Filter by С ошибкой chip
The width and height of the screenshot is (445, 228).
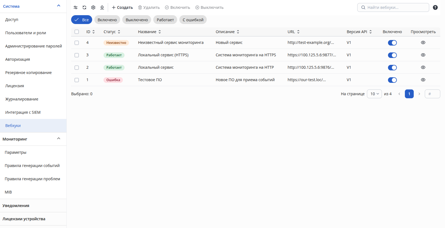[193, 20]
